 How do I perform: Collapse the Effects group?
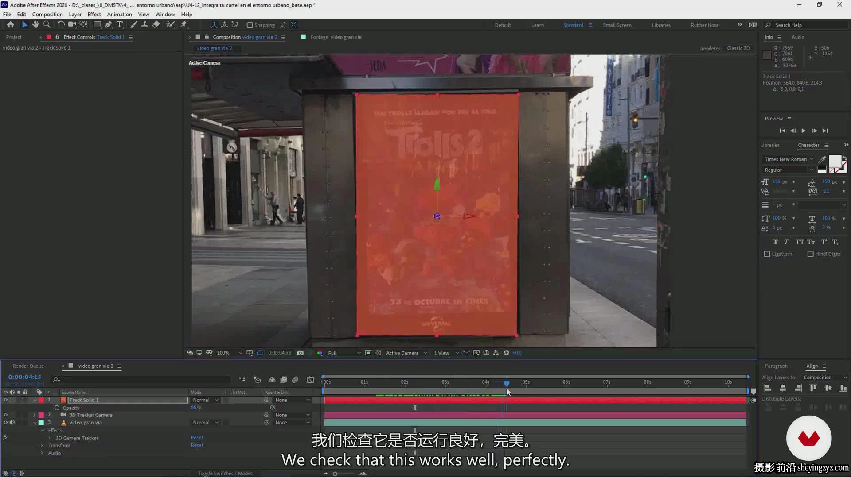click(43, 431)
